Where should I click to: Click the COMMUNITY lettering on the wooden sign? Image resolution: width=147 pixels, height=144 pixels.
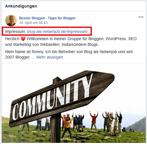[53, 97]
